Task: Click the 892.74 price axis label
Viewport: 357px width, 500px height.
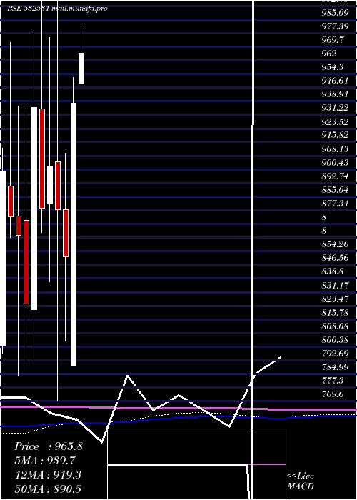Action: click(335, 176)
